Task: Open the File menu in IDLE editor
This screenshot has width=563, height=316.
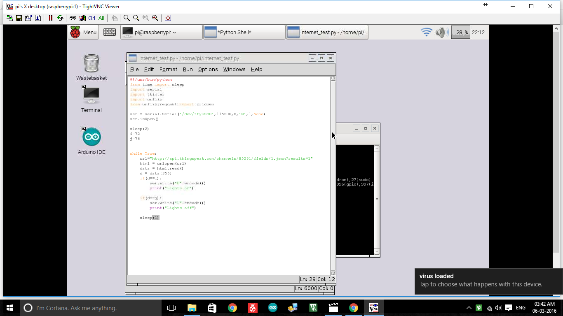Action: coord(134,70)
